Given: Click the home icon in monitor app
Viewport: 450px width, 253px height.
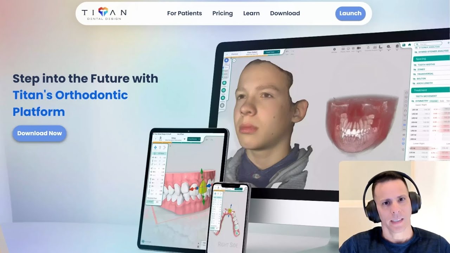Looking at the screenshot, I should coord(410,45).
